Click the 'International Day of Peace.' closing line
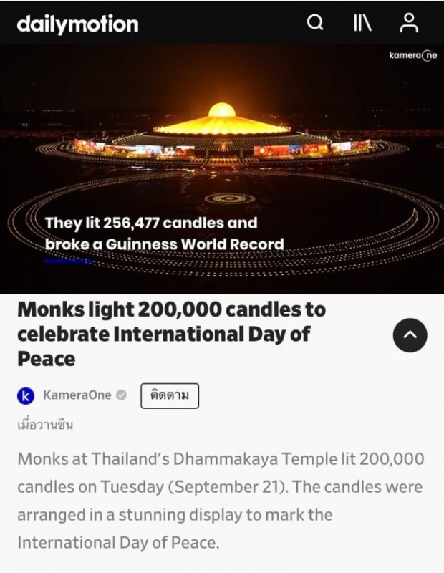 point(118,543)
